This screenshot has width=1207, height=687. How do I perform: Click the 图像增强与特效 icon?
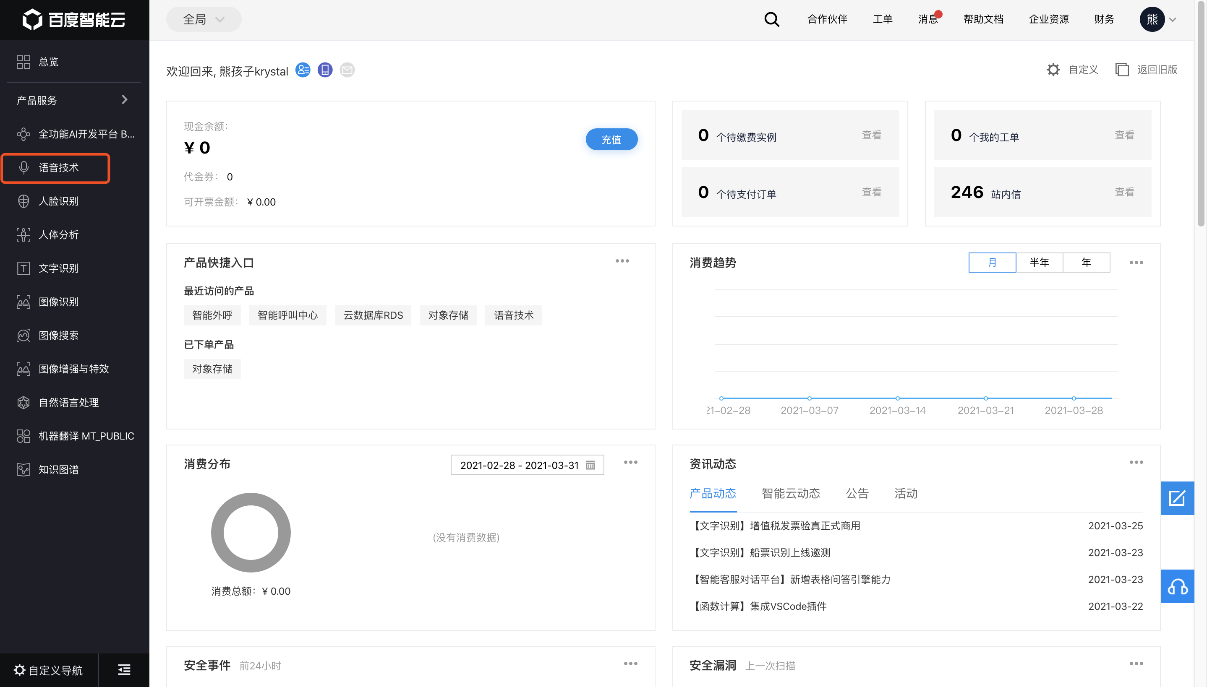pos(23,369)
